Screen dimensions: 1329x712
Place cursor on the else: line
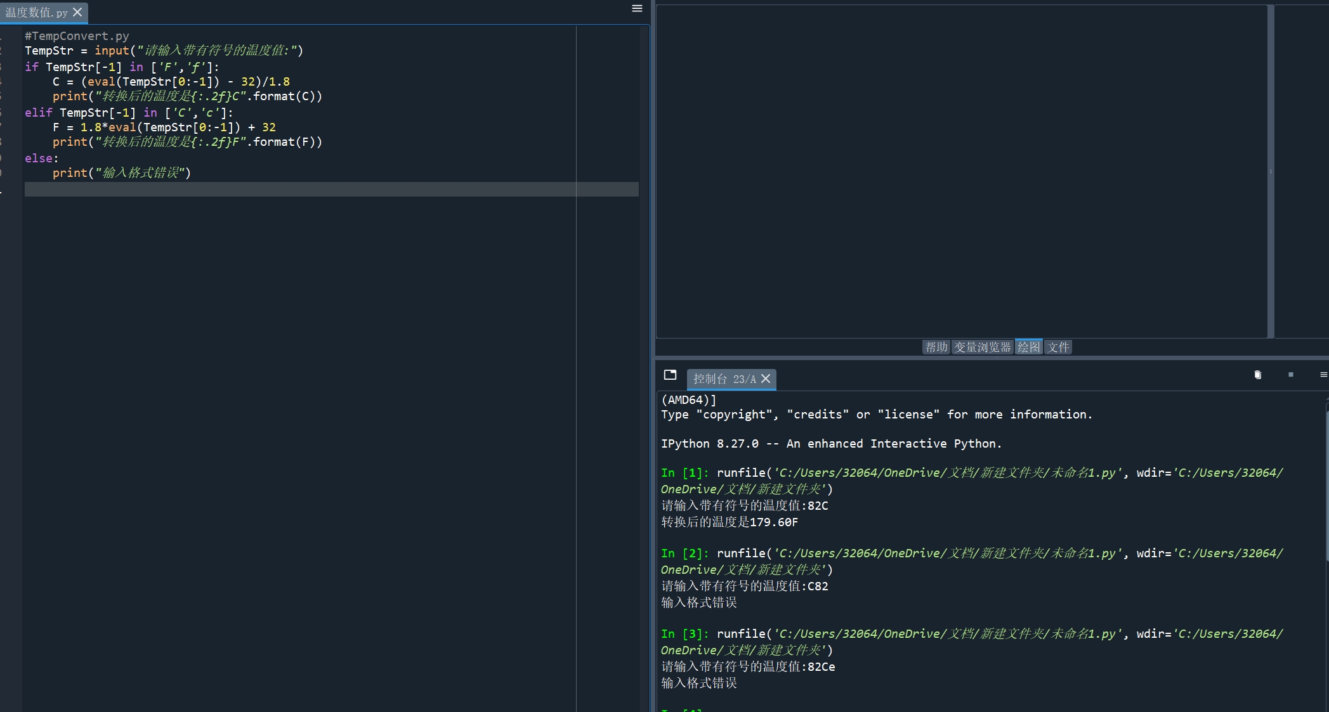coord(41,158)
